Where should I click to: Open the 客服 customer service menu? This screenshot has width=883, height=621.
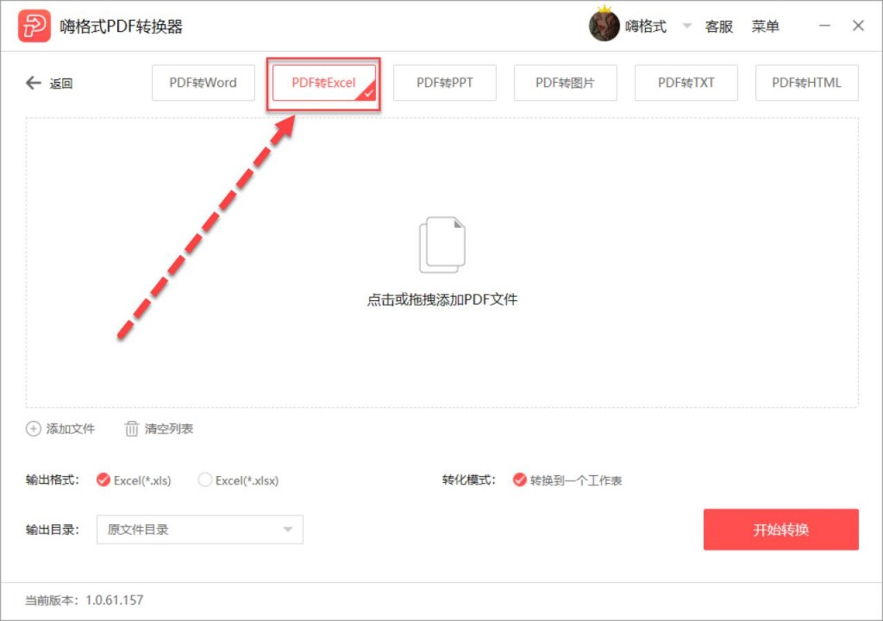pyautogui.click(x=719, y=27)
